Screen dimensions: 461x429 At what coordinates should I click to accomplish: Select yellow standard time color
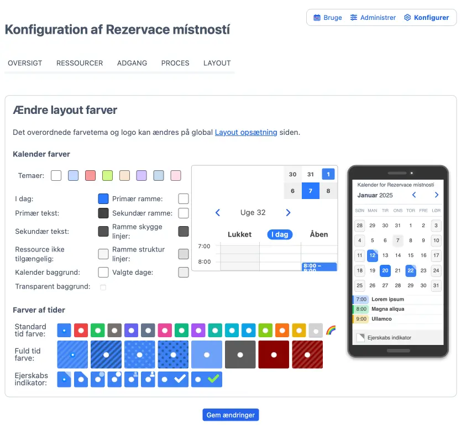coord(299,331)
